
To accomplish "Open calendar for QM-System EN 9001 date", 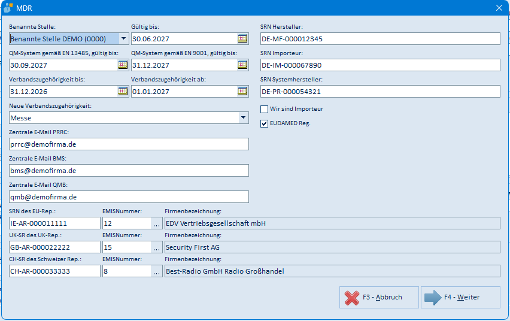I will click(242, 65).
